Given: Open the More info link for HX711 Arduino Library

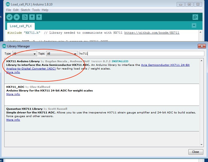Looking at the screenshot, I should point(13,72).
